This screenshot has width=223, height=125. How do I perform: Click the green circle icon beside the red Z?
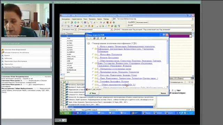point(114,23)
